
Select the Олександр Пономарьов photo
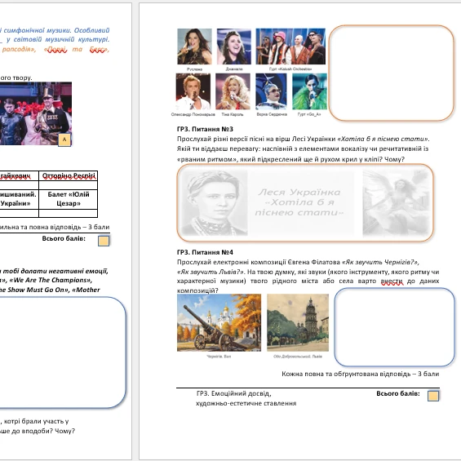pyautogui.click(x=193, y=91)
